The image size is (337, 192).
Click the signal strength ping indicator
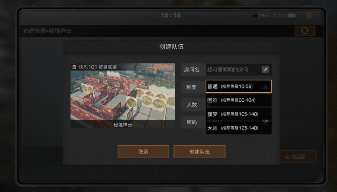tap(261, 16)
